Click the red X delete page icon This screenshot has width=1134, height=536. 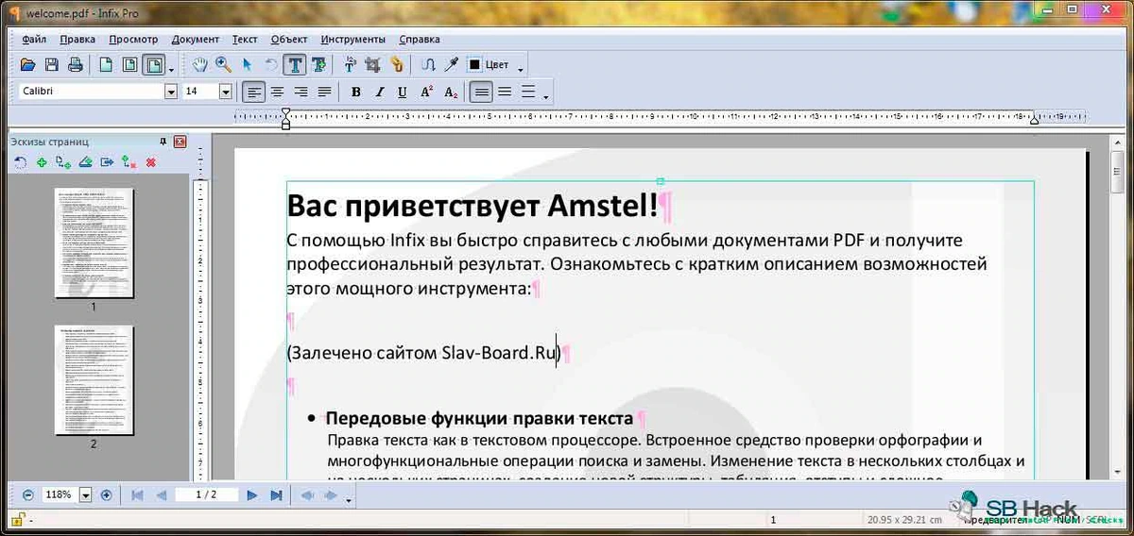pyautogui.click(x=150, y=163)
